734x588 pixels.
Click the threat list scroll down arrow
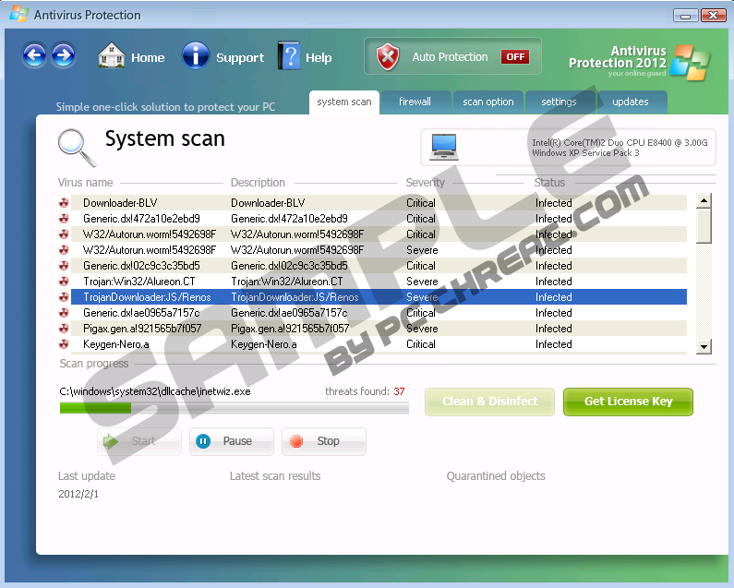(704, 347)
